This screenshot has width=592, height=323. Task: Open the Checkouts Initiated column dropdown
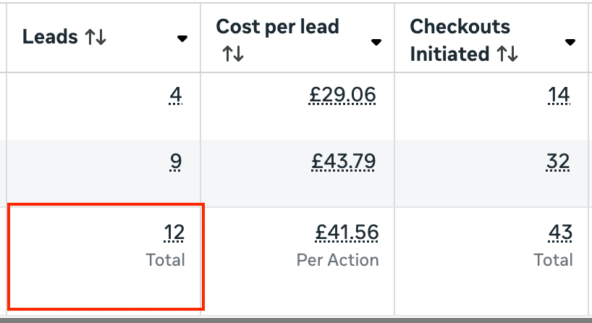(x=570, y=42)
